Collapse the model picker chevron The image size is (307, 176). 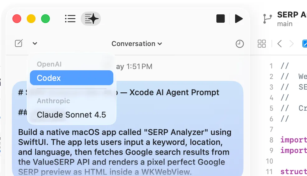click(x=35, y=44)
